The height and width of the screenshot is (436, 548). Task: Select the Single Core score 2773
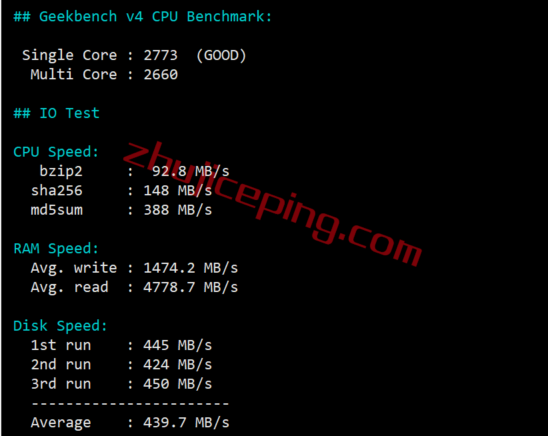tap(161, 55)
